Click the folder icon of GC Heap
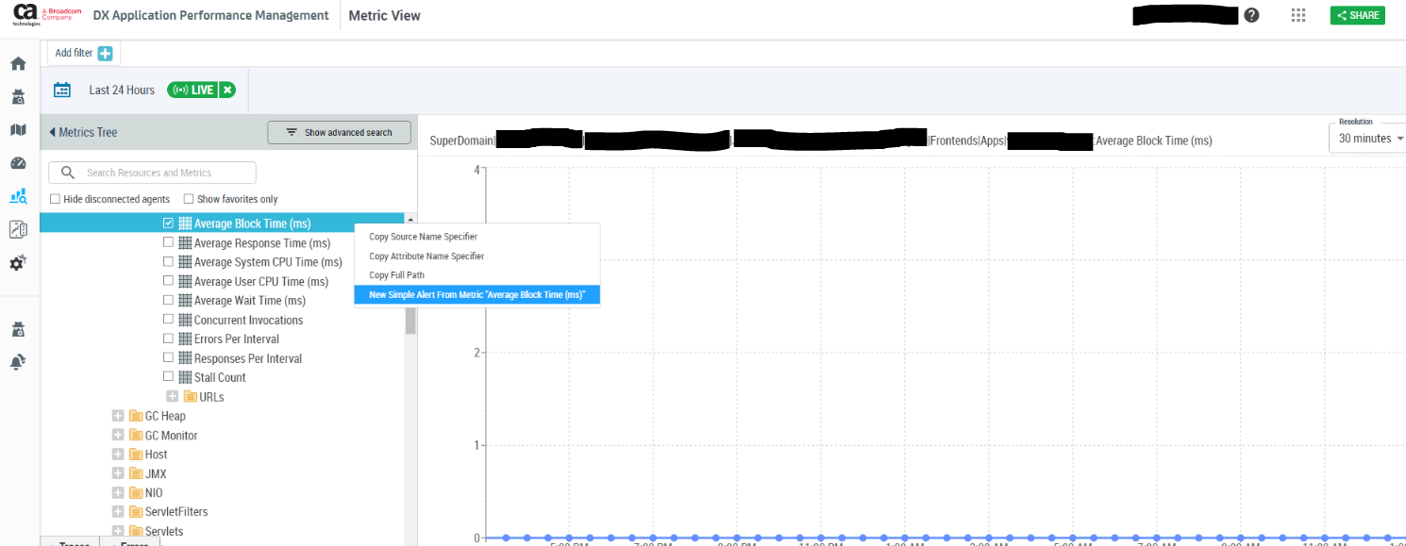 pyautogui.click(x=136, y=416)
